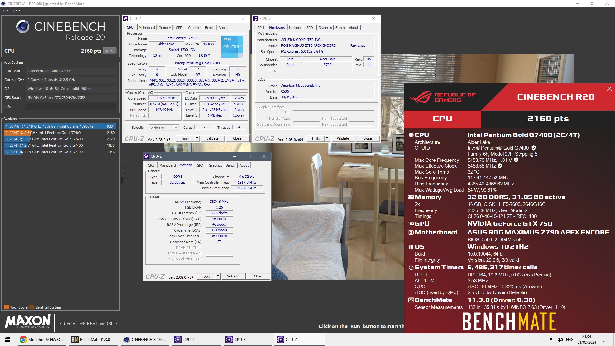The image size is (615, 346).
Task: Select ranking row scoring 1446
Action: [60, 152]
